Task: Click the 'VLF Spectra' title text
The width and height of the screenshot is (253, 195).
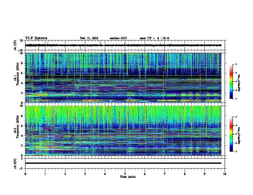Action: 36,38
